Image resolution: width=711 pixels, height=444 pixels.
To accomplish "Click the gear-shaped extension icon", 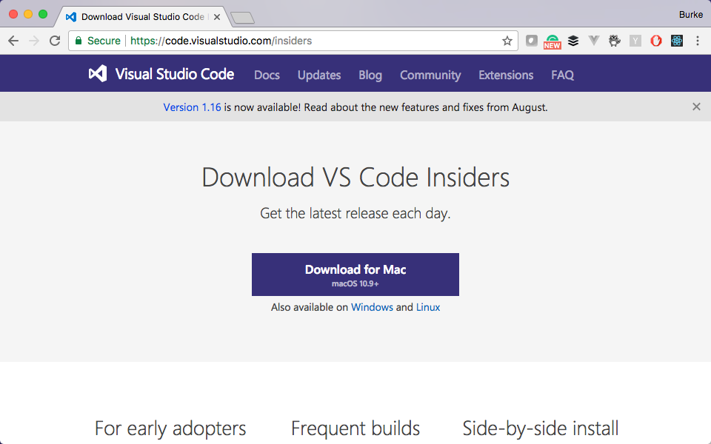I will point(615,41).
